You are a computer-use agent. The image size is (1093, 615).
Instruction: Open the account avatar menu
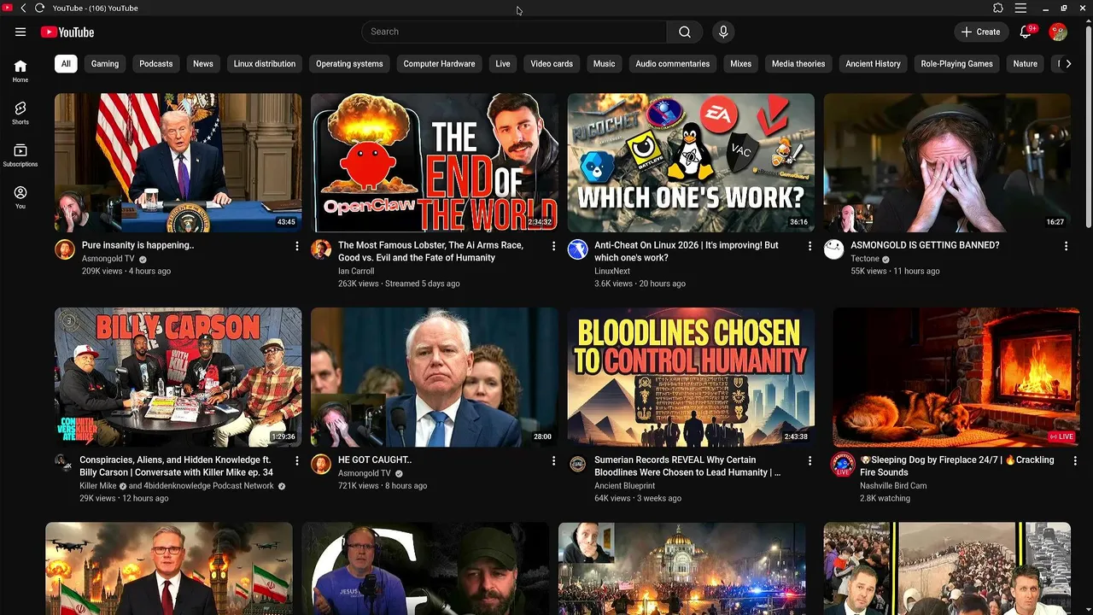1058,32
